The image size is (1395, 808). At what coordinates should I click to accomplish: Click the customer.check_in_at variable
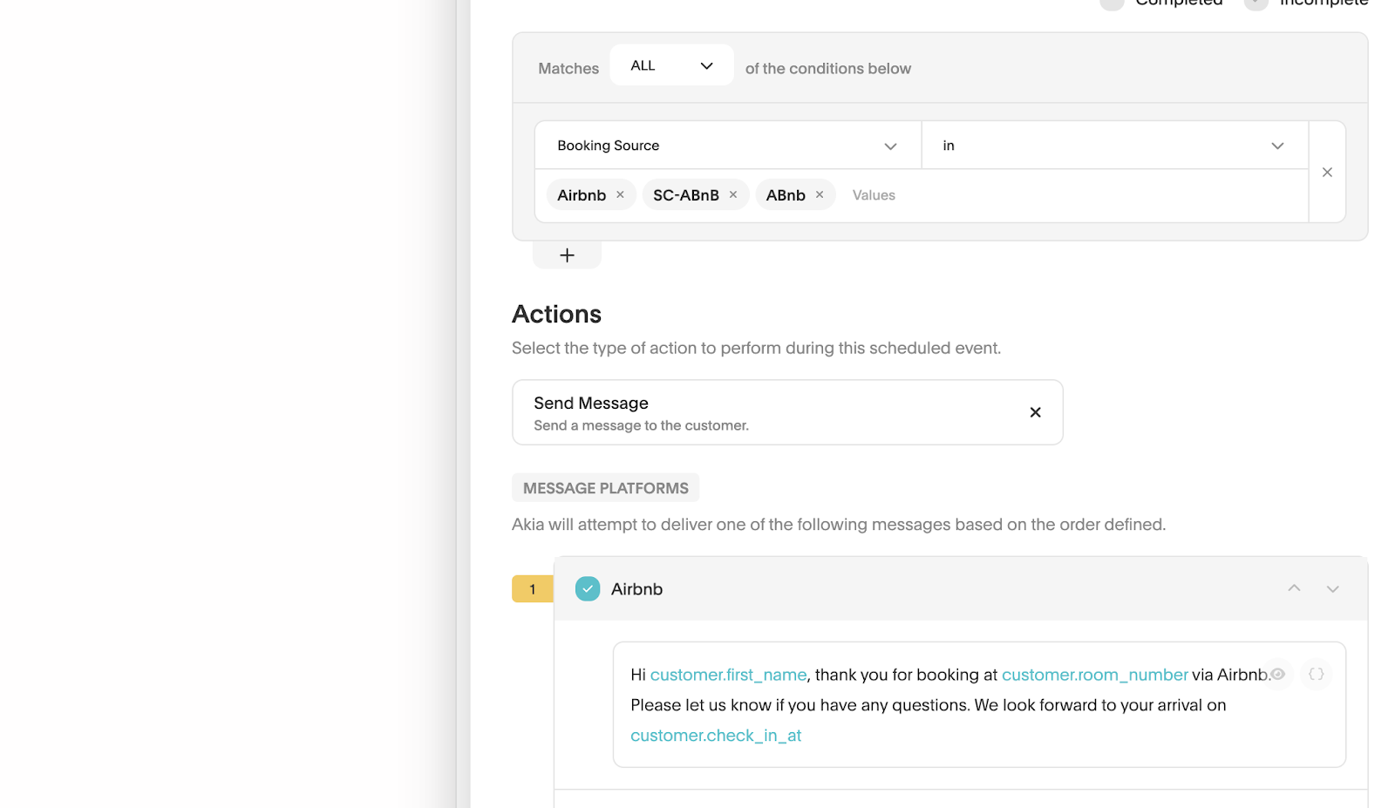715,736
